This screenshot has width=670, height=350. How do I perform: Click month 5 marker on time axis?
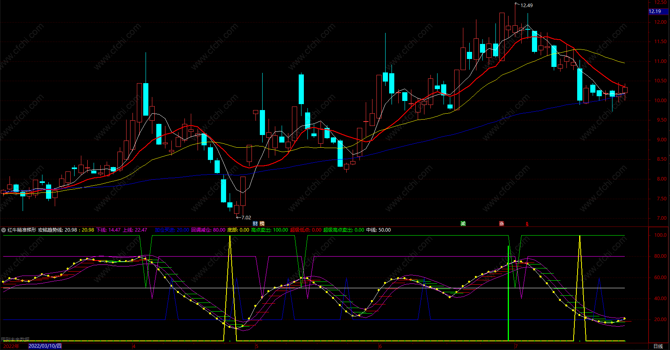pos(257,346)
